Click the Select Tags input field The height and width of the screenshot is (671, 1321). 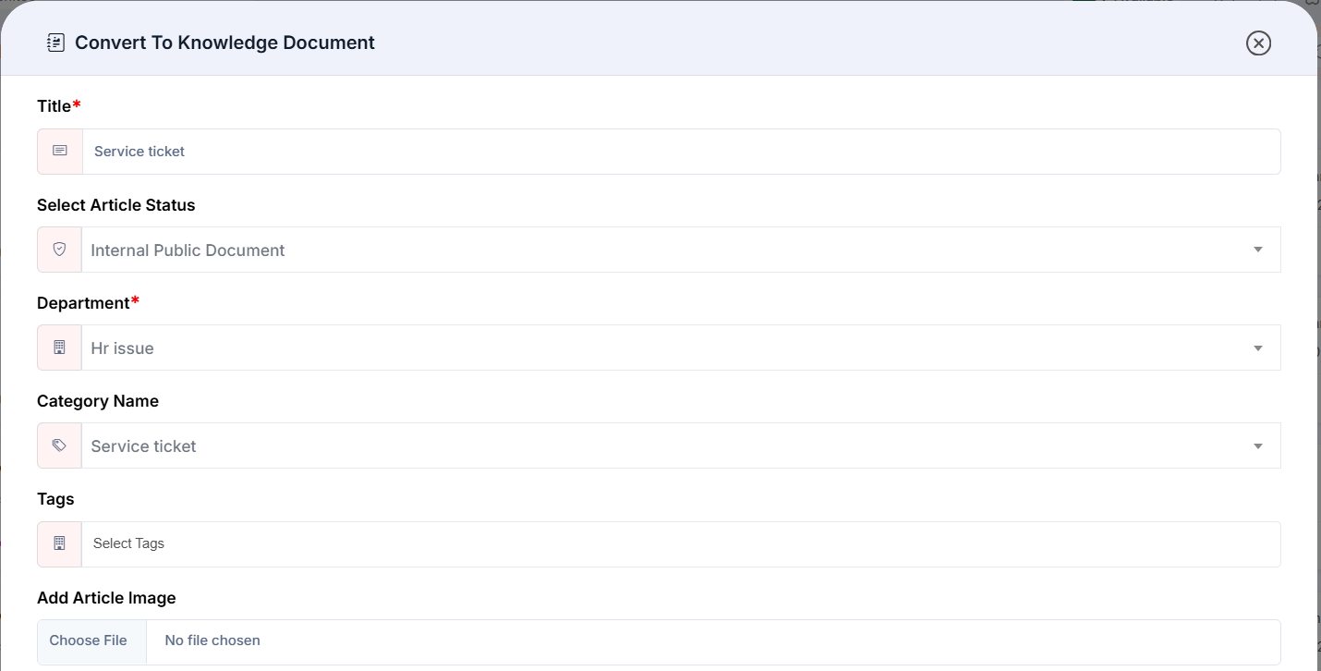click(682, 544)
